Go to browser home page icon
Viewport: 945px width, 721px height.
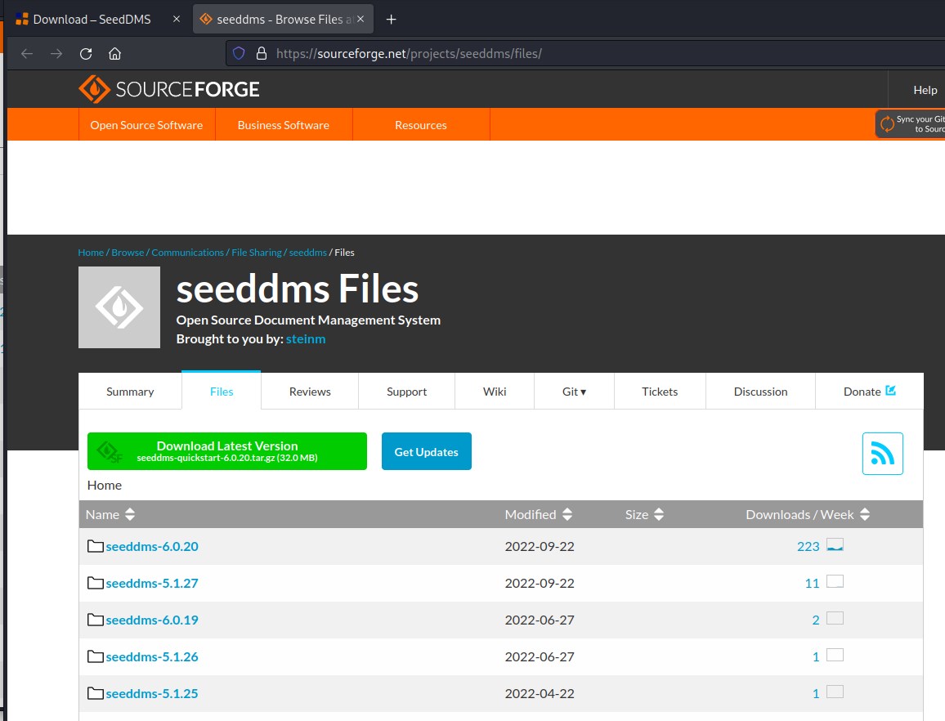[115, 54]
